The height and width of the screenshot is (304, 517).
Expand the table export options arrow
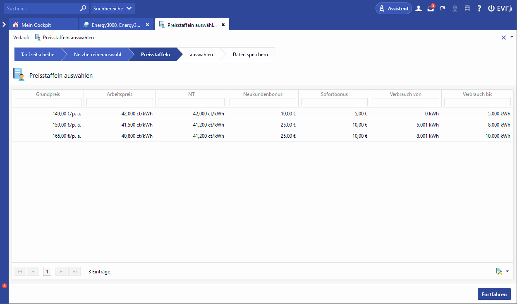click(x=507, y=271)
